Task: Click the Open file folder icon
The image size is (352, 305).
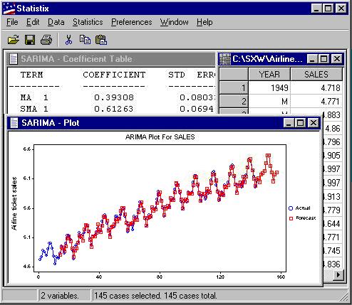Action: pyautogui.click(x=14, y=40)
